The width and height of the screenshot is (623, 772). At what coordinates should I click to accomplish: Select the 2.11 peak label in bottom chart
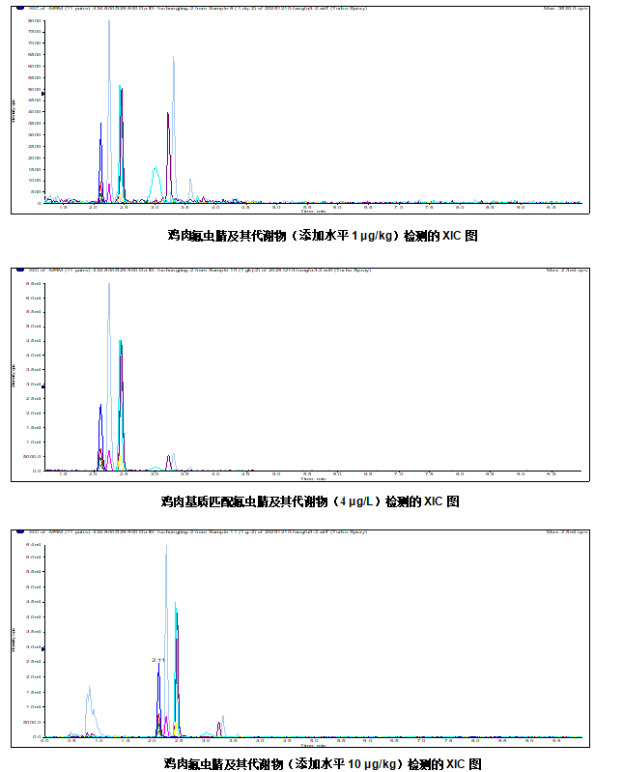coord(158,660)
